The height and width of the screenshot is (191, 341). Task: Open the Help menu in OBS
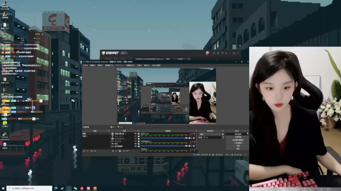147,65
